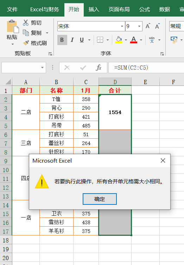Viewport: 184px width, 265px height.
Task: Click the Paste clipboard icon
Action: click(13, 26)
